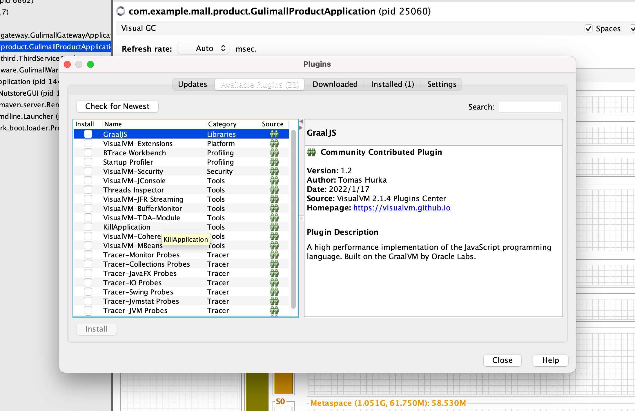Click the VisualVM-JConsole source icon

pyautogui.click(x=274, y=181)
